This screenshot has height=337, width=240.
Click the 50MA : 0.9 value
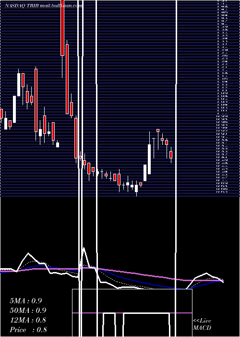coord(28,311)
